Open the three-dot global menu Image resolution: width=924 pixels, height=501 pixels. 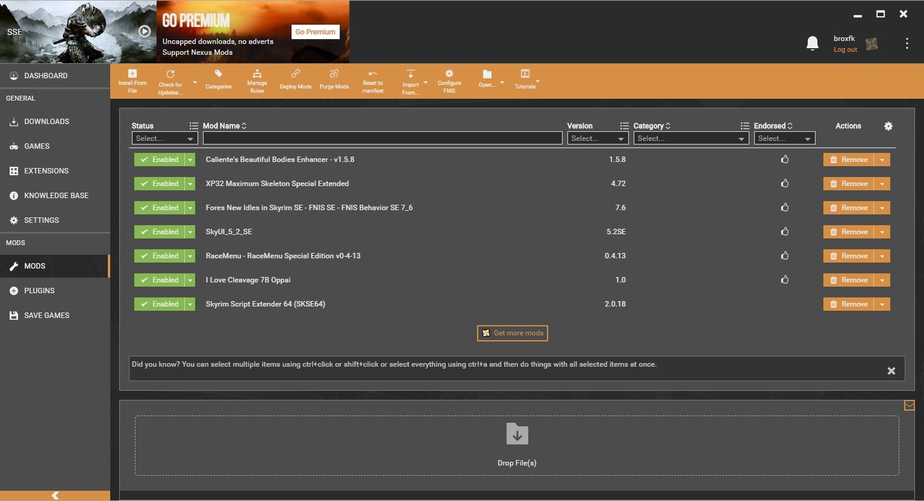point(907,43)
